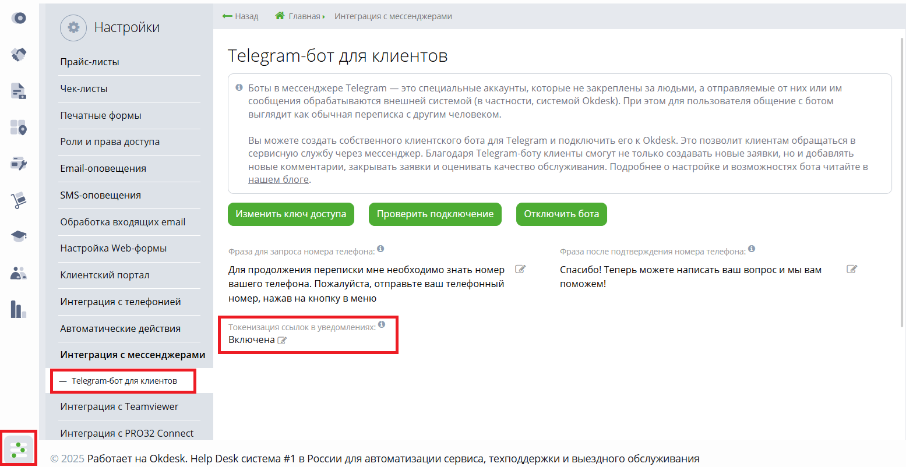Viewport: 906px width, 467px height.
Task: Edit the phone number request phrase
Action: coord(520,270)
